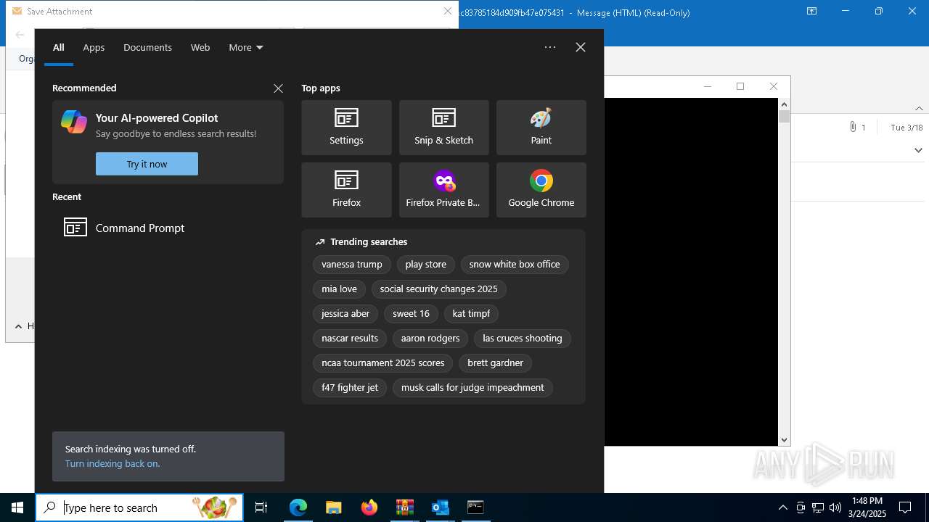Open Paint from Top apps
929x522 pixels.
[x=541, y=128]
